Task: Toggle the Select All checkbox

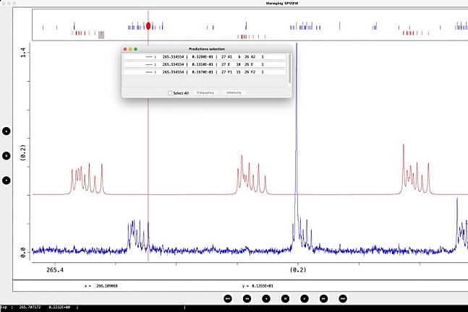Action: (170, 93)
